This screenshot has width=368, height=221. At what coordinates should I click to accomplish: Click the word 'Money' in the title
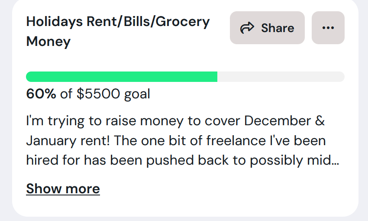[x=48, y=42]
